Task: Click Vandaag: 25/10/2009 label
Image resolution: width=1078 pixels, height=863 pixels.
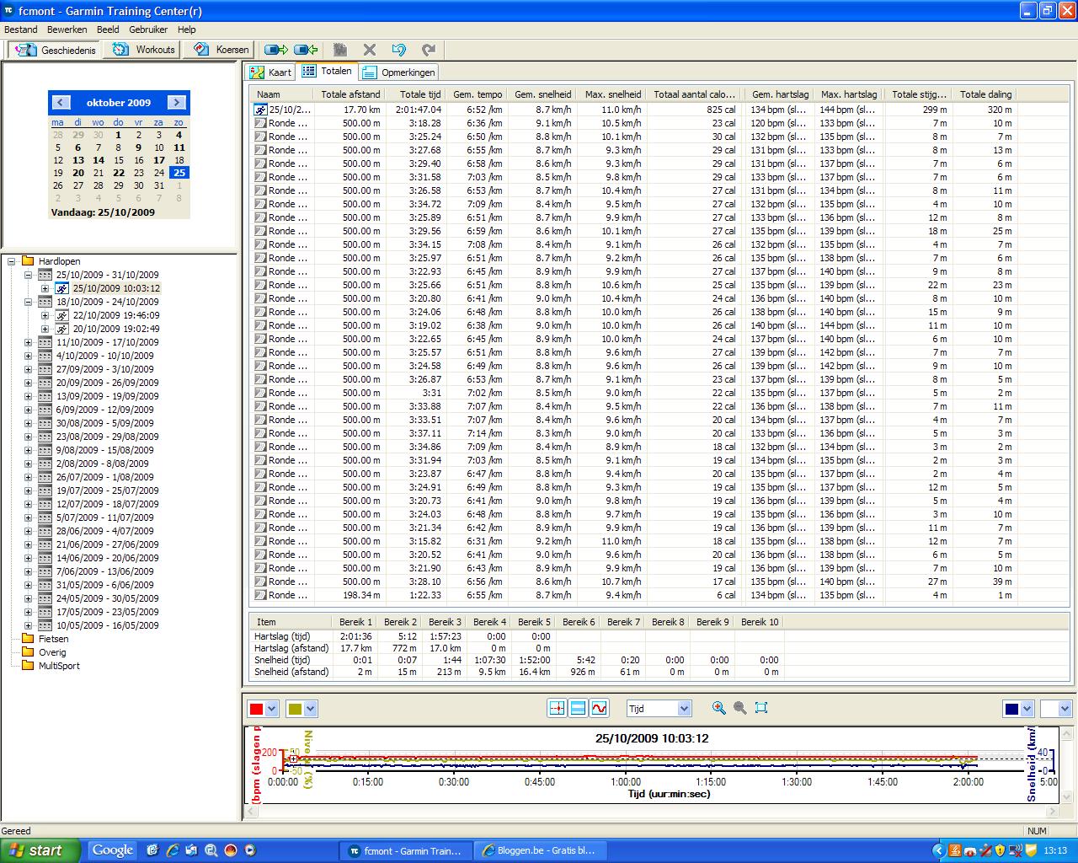Action: (x=103, y=212)
